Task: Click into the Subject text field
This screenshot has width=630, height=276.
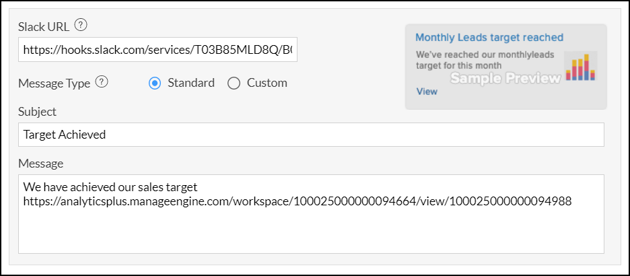Action: pyautogui.click(x=311, y=135)
